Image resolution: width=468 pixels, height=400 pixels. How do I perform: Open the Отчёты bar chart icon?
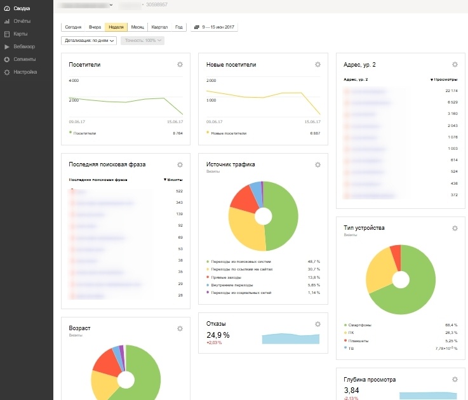7,22
